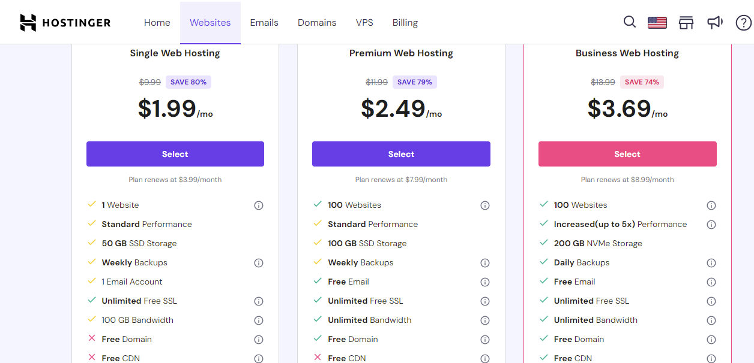The image size is (754, 363).
Task: Click the SAVE 79% badge
Action: (x=414, y=81)
